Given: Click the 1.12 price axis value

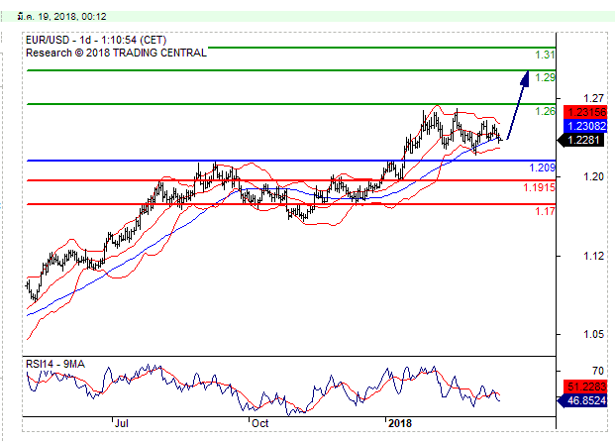Looking at the screenshot, I should [593, 256].
